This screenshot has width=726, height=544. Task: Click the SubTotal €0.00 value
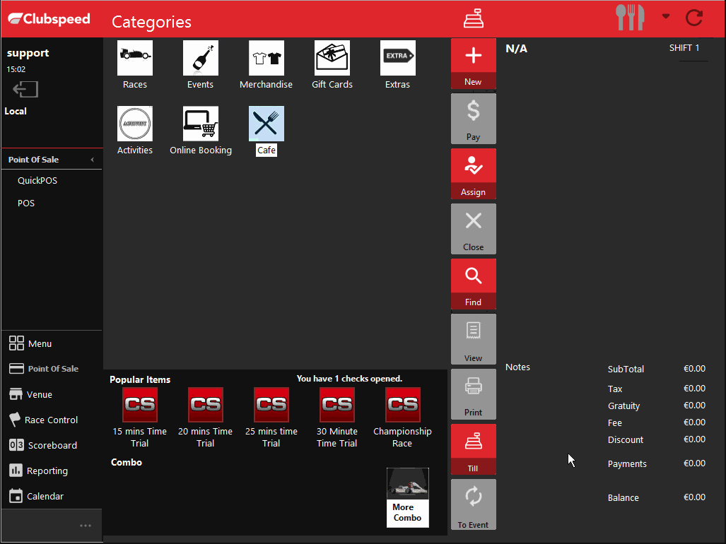tap(694, 369)
